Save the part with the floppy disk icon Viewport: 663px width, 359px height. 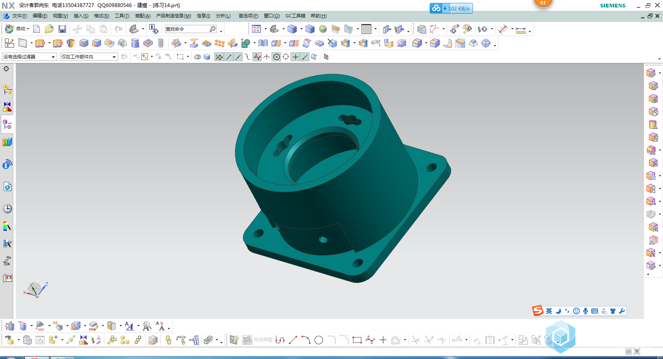click(62, 29)
